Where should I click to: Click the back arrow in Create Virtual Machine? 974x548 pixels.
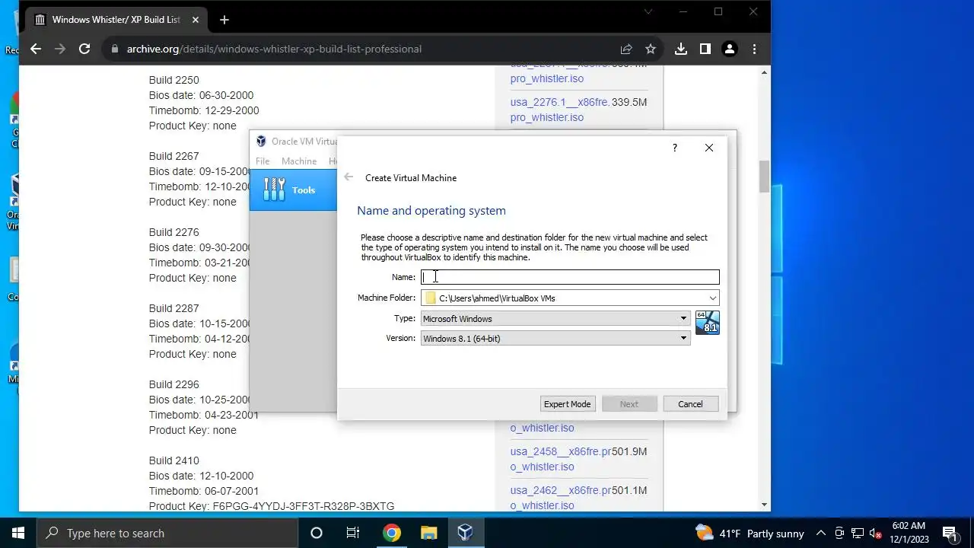click(349, 177)
